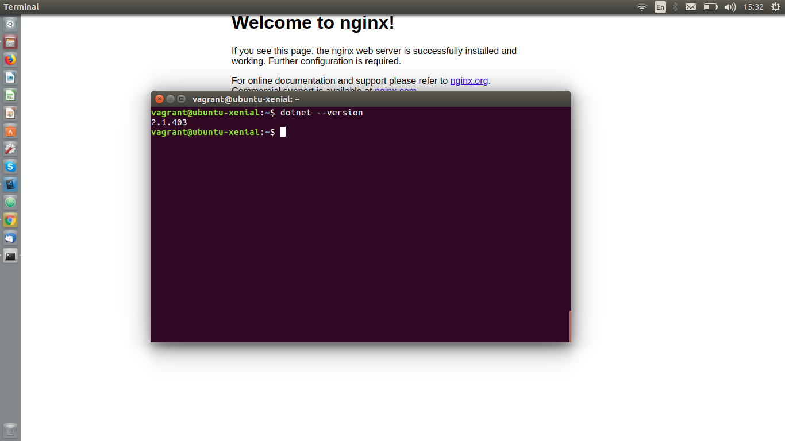Launch Firefox from the dock
Screen dimensions: 785x441
10,59
